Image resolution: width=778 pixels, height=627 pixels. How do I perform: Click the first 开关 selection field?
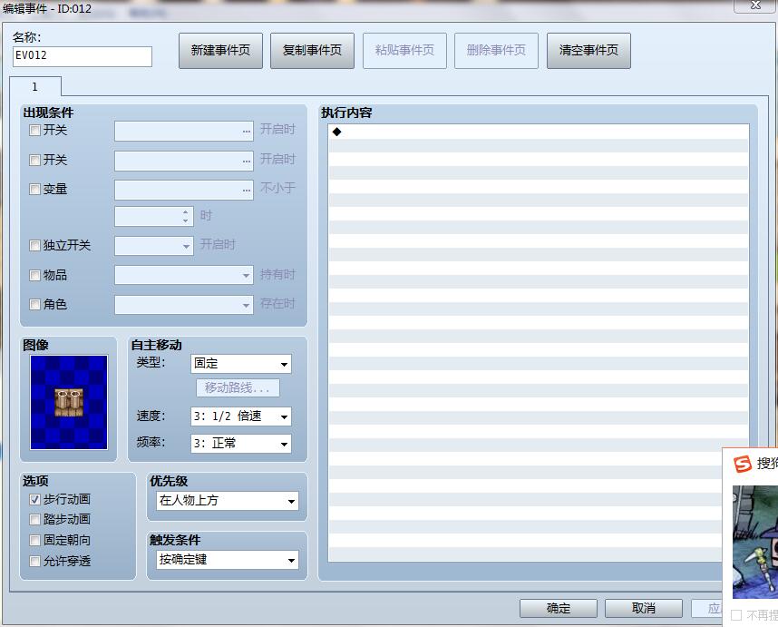pyautogui.click(x=184, y=131)
